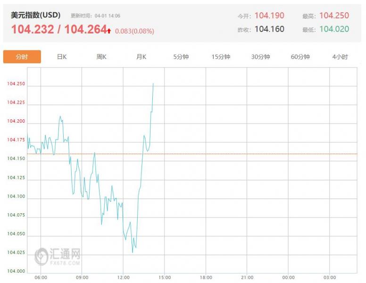Show the 月K chart view
366x283 pixels.
tap(141, 57)
